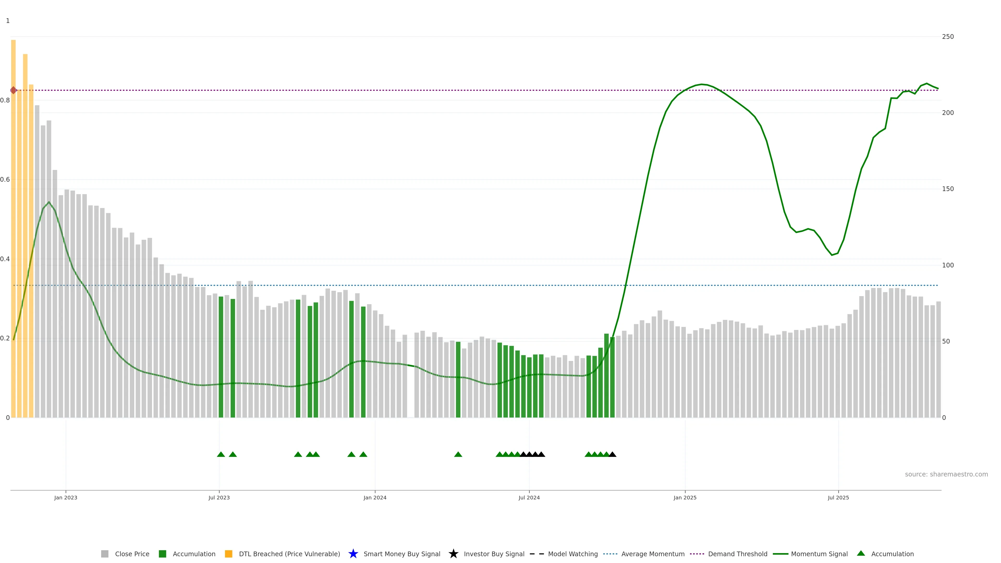Click the black Investor Buy Signal star
The image size is (1001, 563).
click(x=453, y=554)
